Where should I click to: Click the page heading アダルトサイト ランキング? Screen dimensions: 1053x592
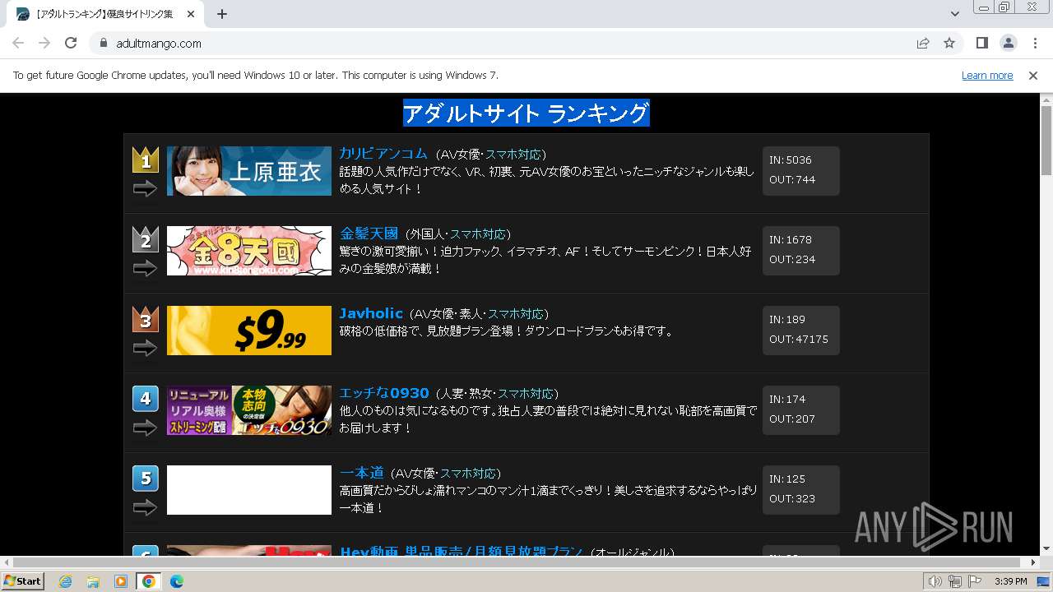click(526, 113)
